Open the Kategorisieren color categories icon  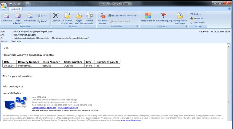(x=148, y=18)
